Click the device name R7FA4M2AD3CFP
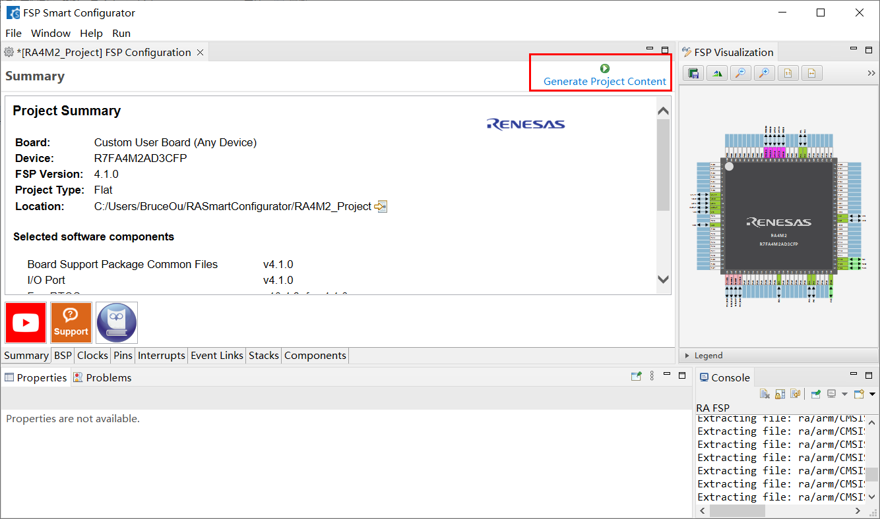 click(141, 158)
